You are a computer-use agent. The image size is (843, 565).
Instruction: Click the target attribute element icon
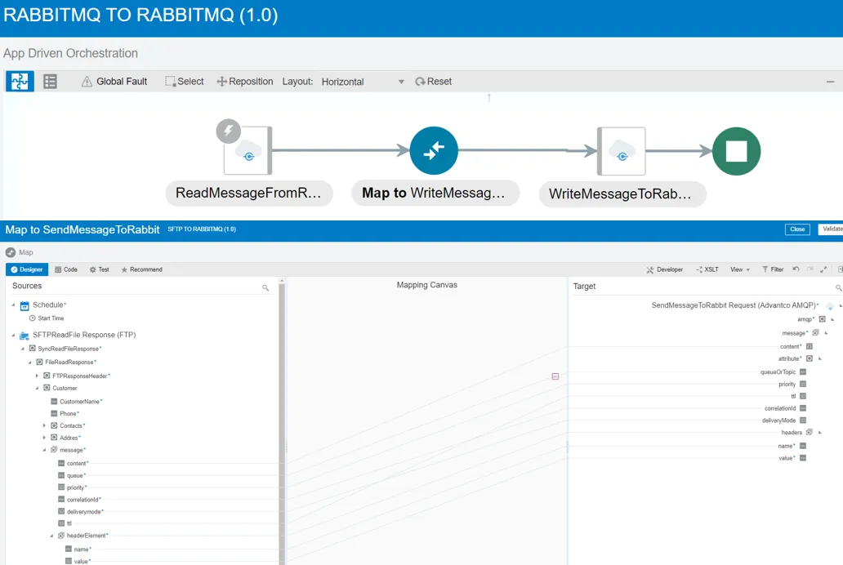pos(810,358)
